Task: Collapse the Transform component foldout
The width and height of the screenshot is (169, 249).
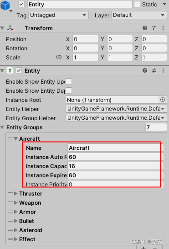Action: [x=2, y=28]
